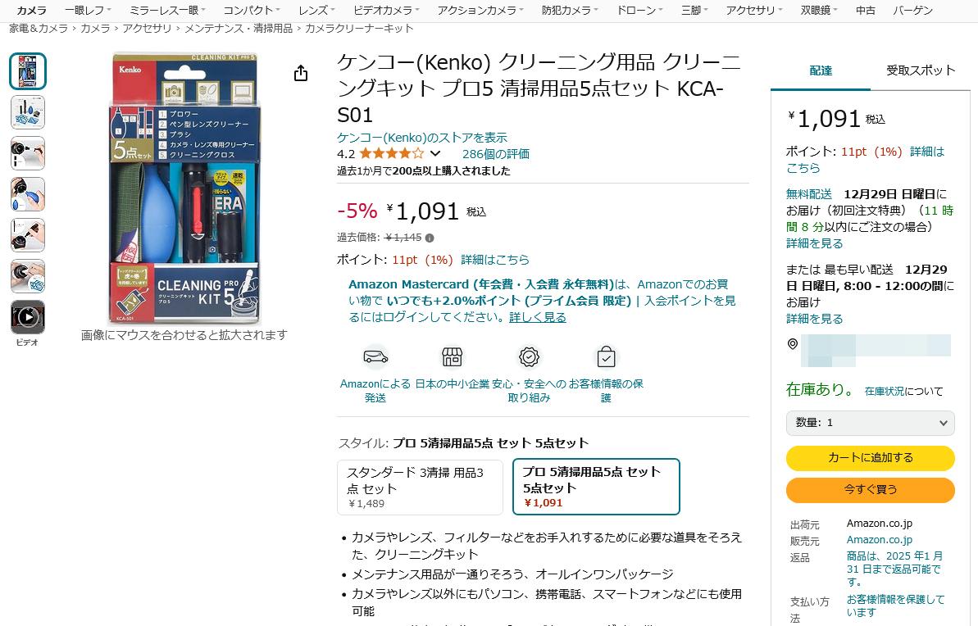This screenshot has width=978, height=626.
Task: Click the Amazon delivery truck icon
Action: (x=375, y=357)
